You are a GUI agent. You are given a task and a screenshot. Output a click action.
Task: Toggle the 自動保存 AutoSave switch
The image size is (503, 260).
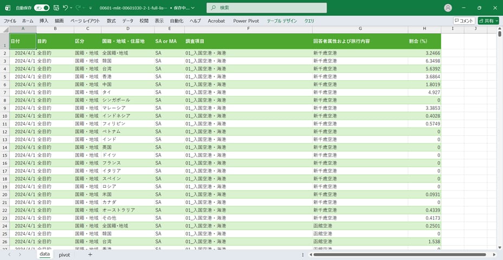(x=42, y=8)
